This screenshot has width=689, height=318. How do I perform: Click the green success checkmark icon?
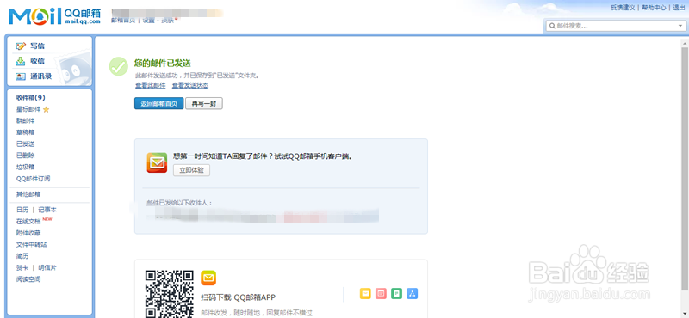tap(119, 66)
